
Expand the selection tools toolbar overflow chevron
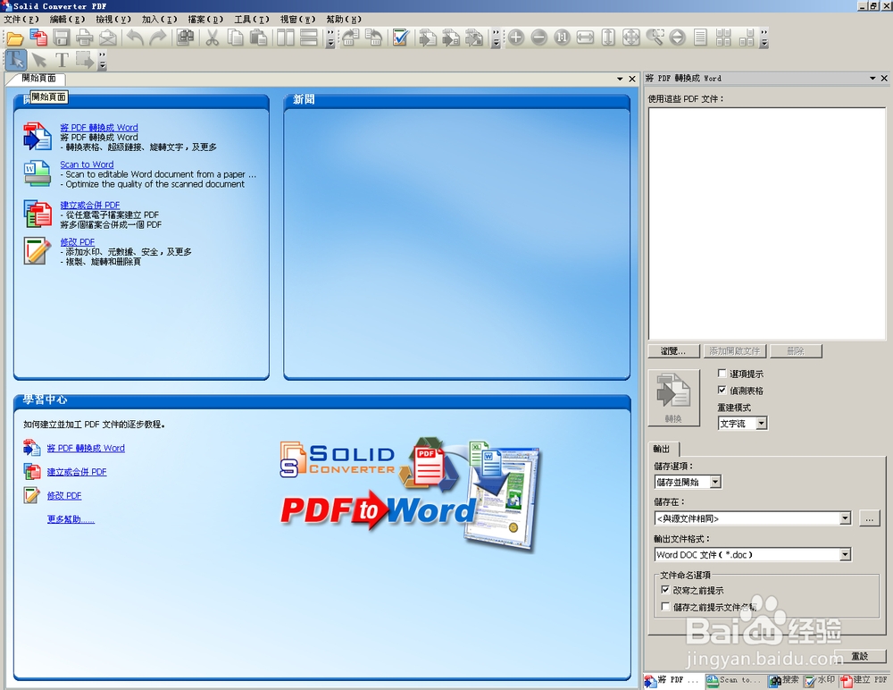tap(103, 61)
